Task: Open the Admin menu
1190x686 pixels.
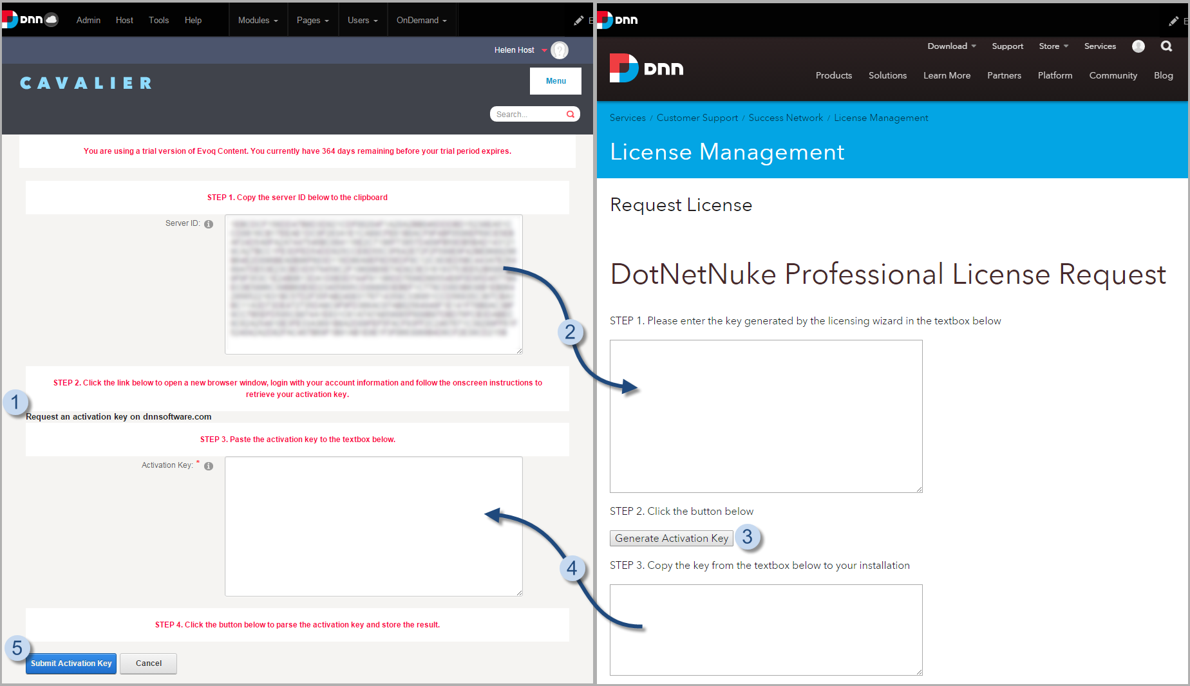Action: click(88, 20)
